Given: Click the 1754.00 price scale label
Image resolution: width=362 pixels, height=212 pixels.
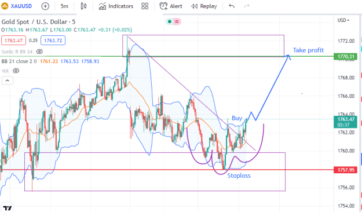Looking at the screenshot, I should (x=346, y=206).
